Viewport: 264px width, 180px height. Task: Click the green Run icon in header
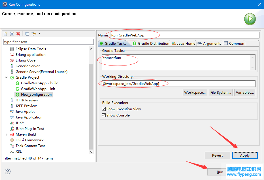coord(250,19)
